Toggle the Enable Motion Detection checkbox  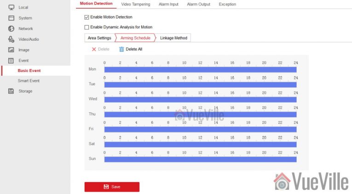click(87, 17)
